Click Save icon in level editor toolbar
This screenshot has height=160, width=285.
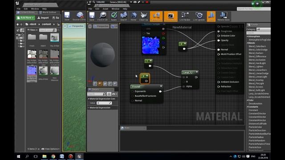tap(67, 16)
